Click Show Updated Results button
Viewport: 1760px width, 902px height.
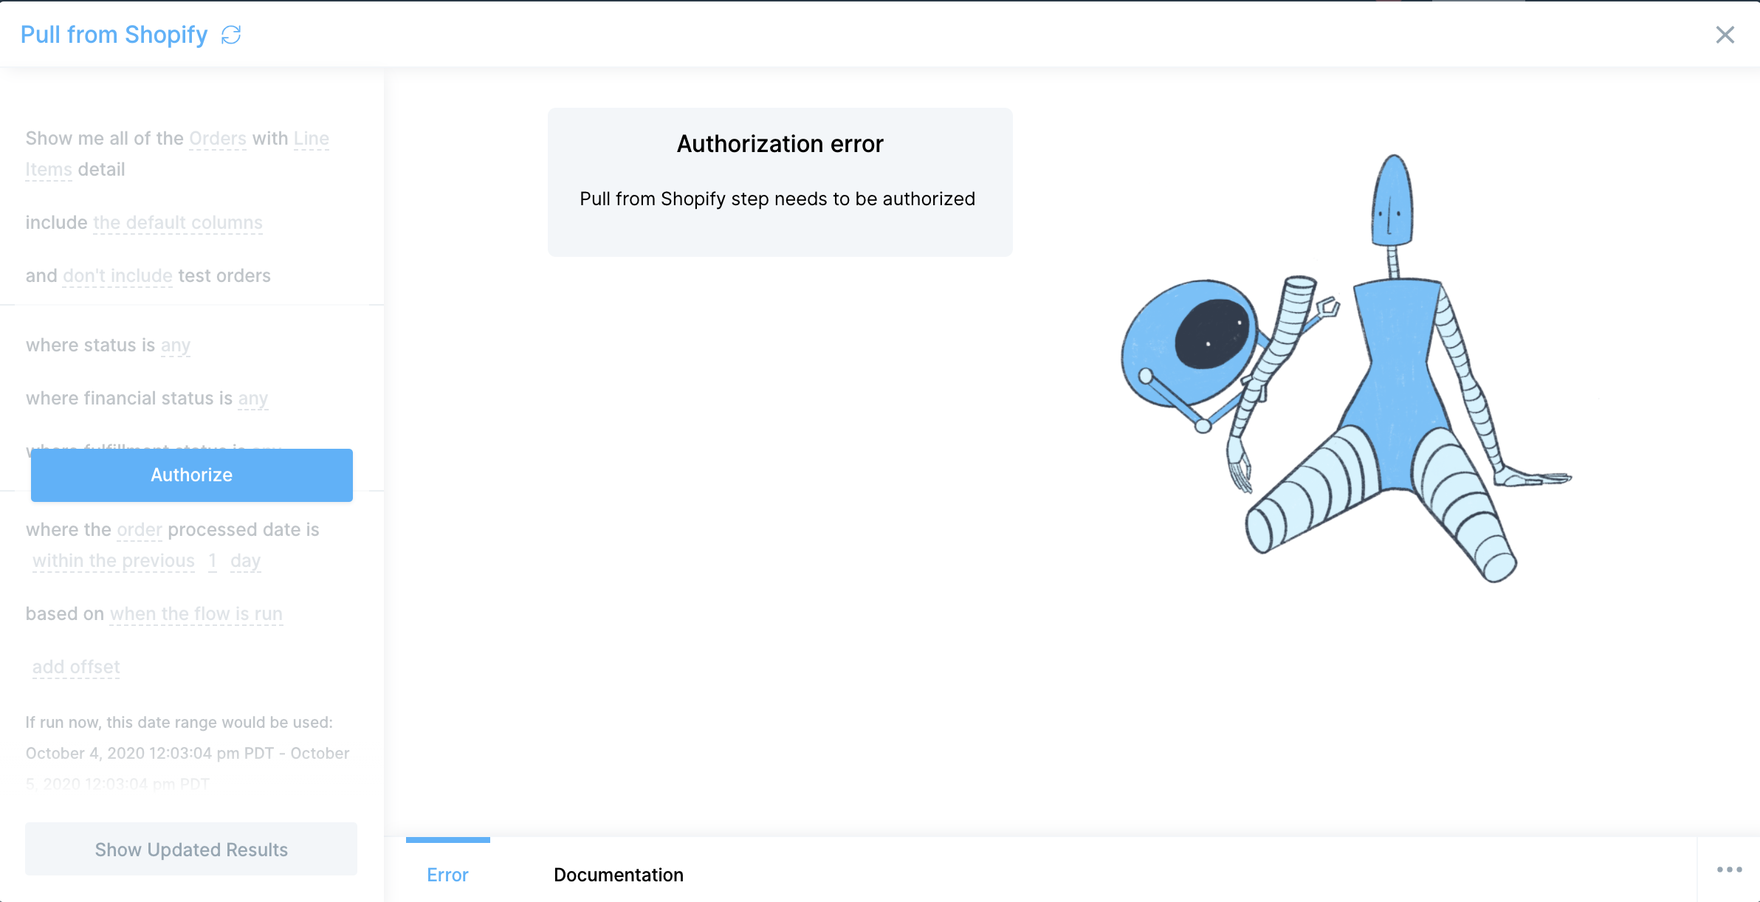(x=191, y=850)
